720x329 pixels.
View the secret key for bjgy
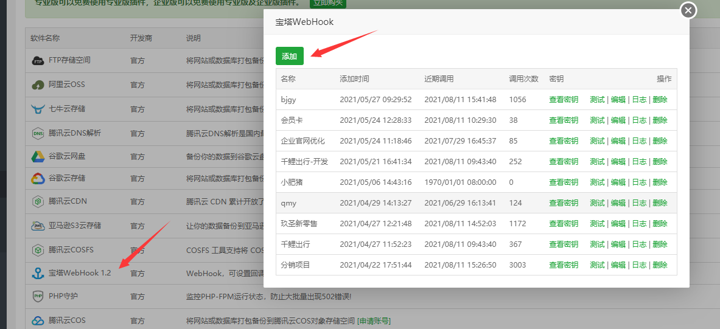coord(564,100)
